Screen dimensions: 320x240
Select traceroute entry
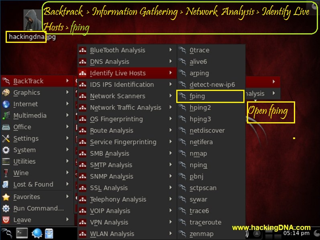[x=211, y=222]
